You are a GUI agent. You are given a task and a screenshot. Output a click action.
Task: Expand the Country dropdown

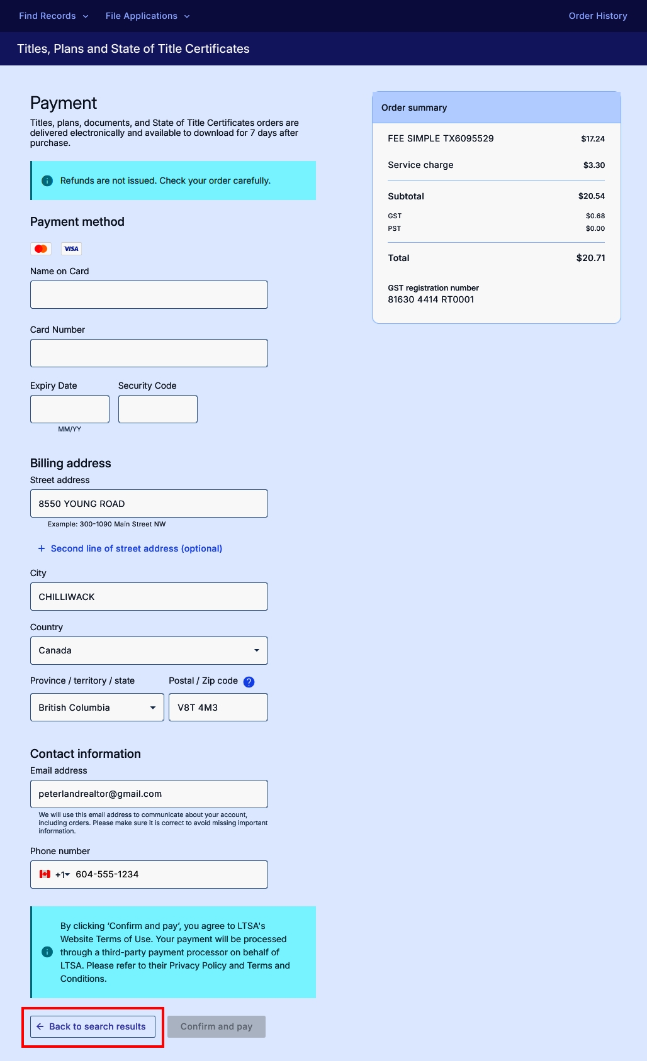[x=149, y=650]
